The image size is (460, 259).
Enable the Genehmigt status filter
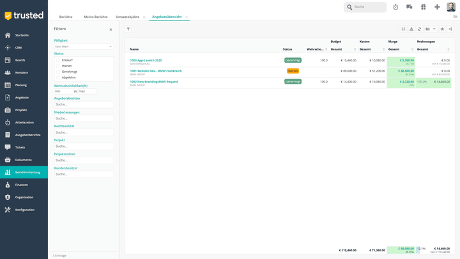tap(58, 72)
